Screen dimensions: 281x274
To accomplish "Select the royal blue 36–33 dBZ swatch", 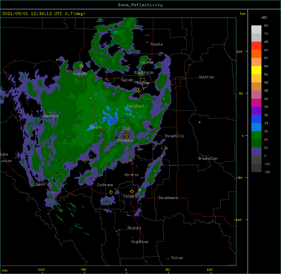I will pos(256,119).
